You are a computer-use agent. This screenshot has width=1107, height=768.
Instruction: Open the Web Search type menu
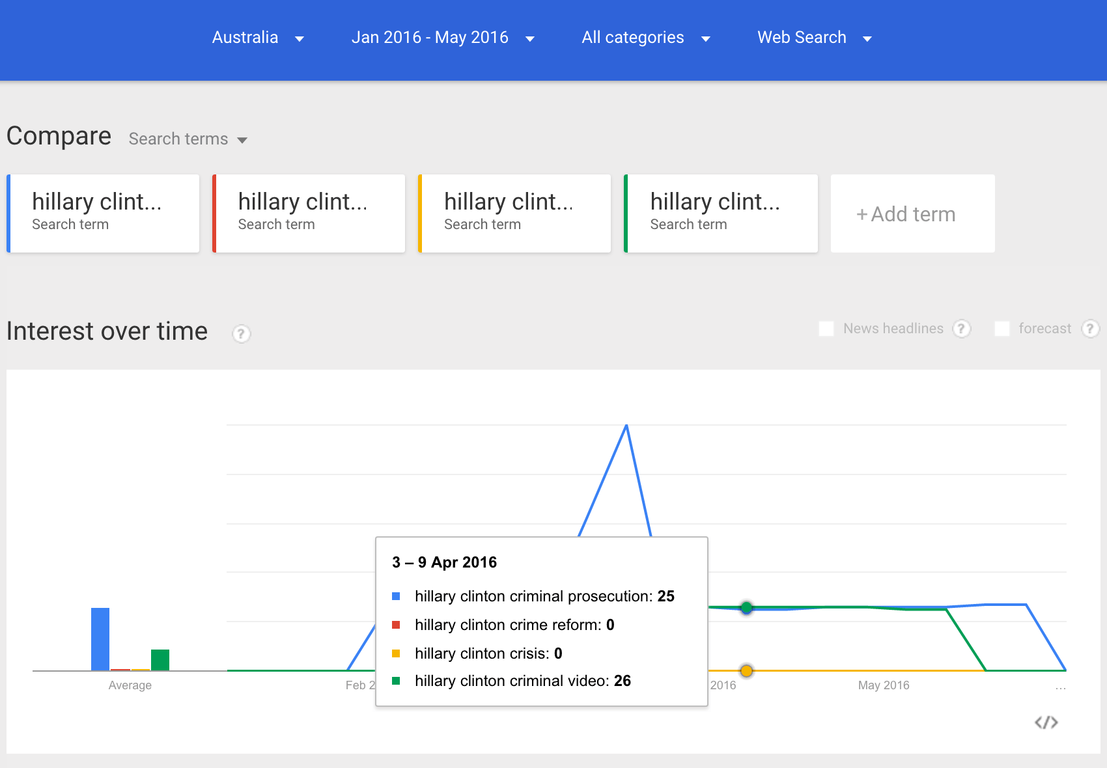pyautogui.click(x=815, y=38)
